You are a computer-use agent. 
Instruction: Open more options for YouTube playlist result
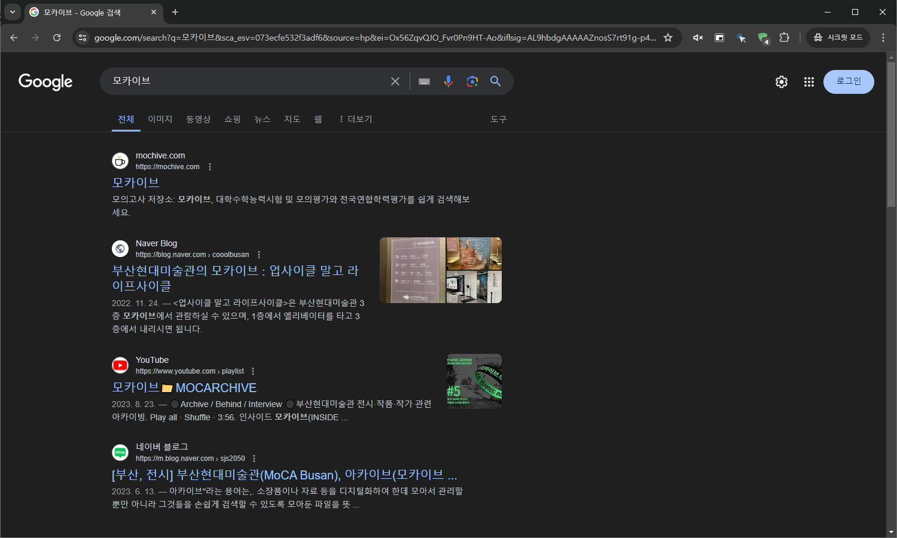coord(253,371)
